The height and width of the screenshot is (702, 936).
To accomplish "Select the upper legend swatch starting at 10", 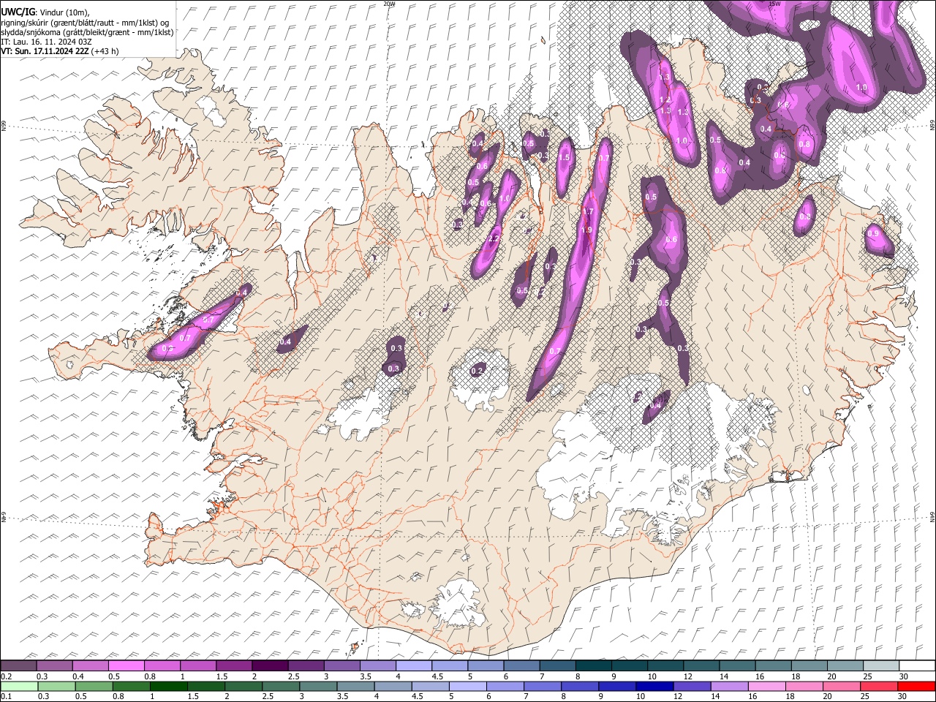I will (665, 665).
